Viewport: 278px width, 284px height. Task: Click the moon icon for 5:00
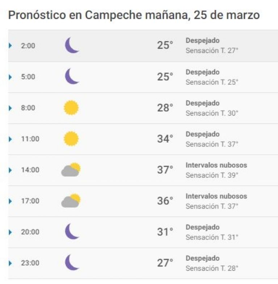coord(72,76)
